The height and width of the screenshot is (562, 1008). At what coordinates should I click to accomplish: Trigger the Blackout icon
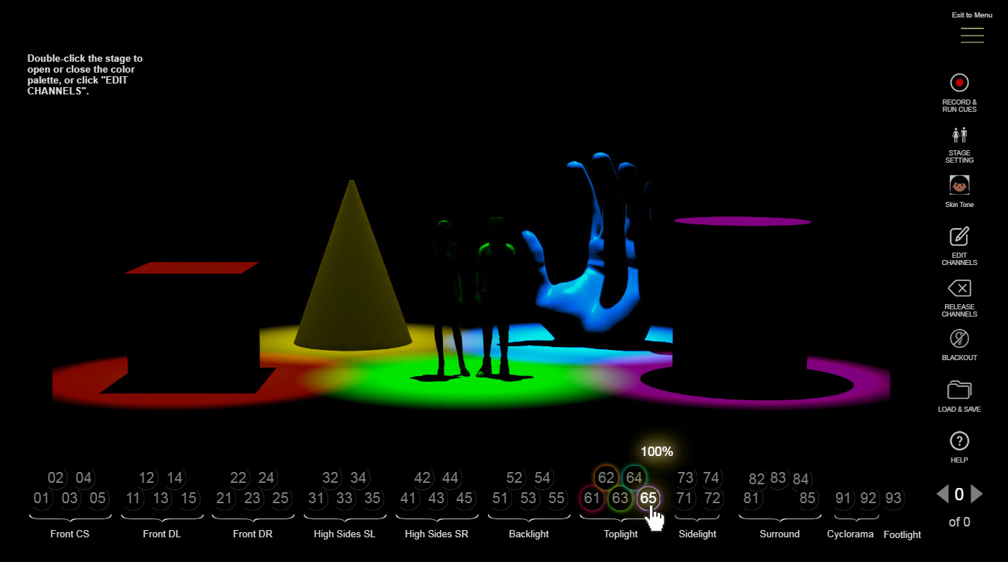[x=959, y=339]
